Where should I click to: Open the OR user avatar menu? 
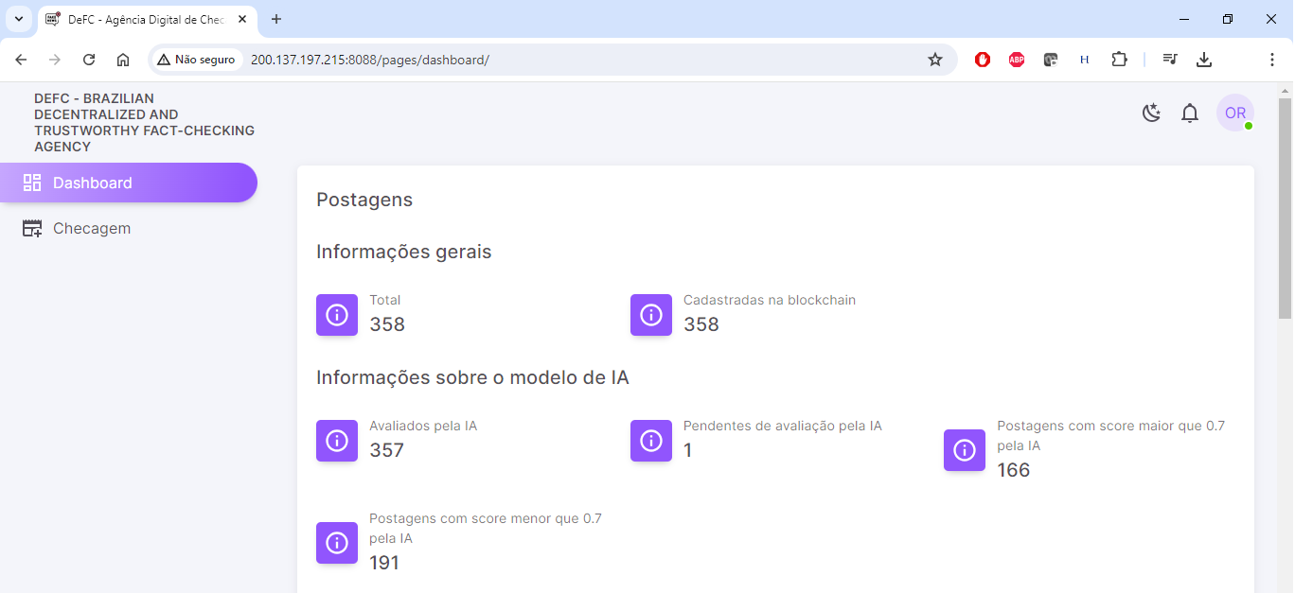pyautogui.click(x=1235, y=113)
